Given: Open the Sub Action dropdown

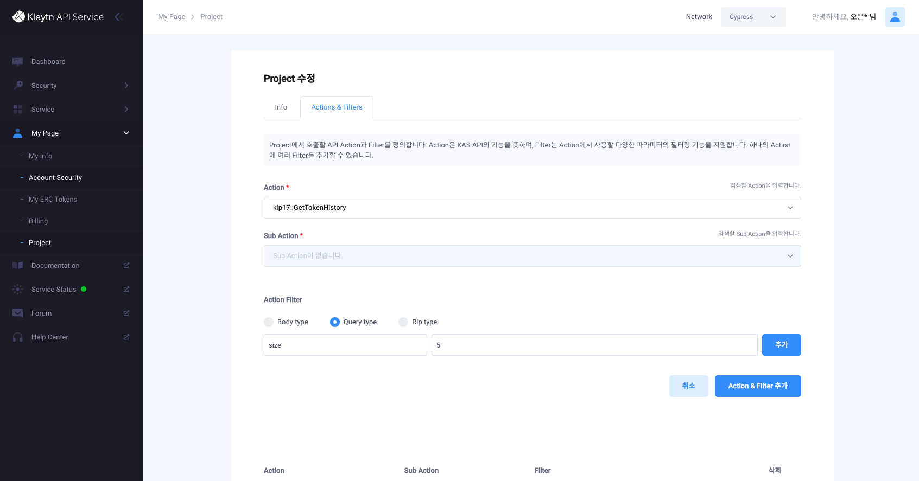Looking at the screenshot, I should pos(533,256).
